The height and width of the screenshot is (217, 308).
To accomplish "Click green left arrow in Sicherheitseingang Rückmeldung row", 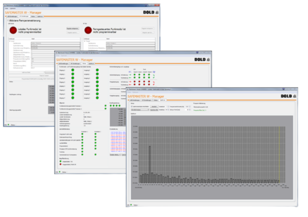I will point(130,78).
